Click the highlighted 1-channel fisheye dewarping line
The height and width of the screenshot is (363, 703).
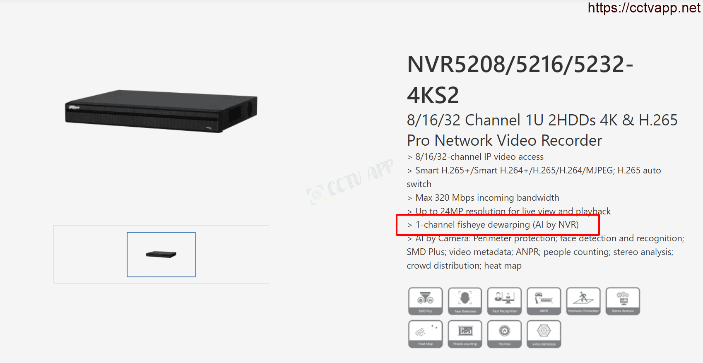(x=497, y=225)
